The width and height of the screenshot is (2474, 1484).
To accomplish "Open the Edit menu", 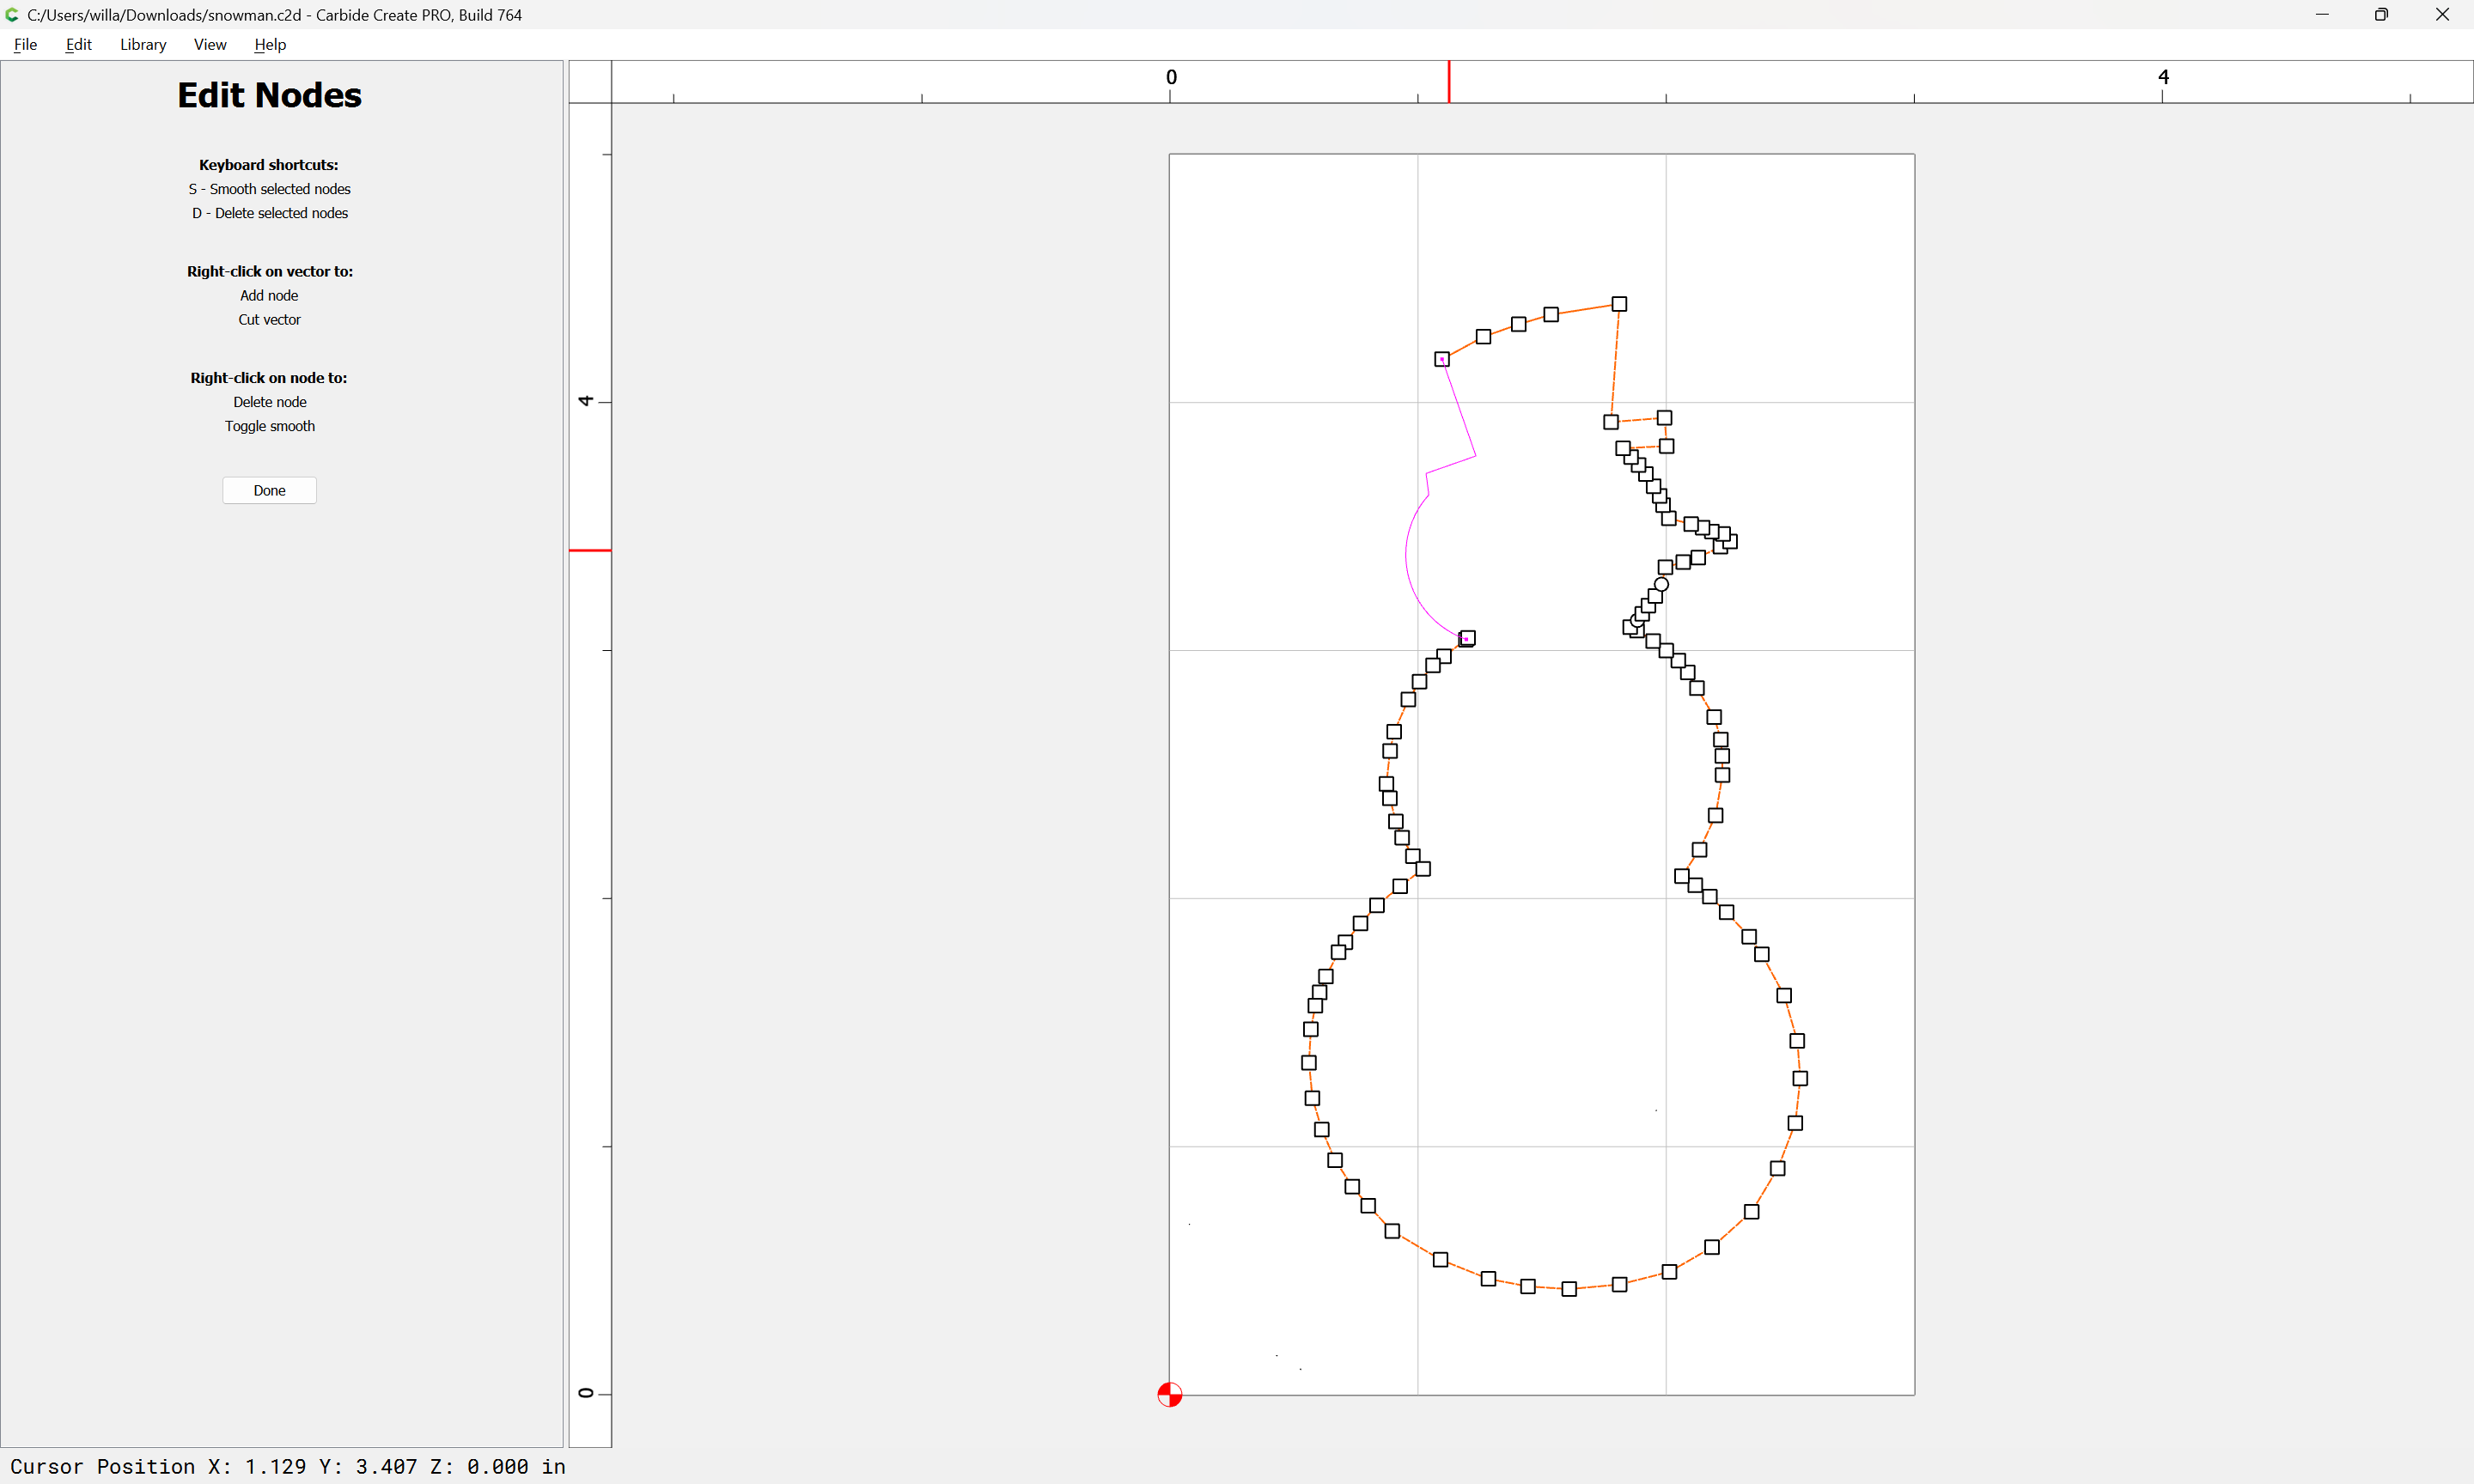I will pyautogui.click(x=78, y=44).
